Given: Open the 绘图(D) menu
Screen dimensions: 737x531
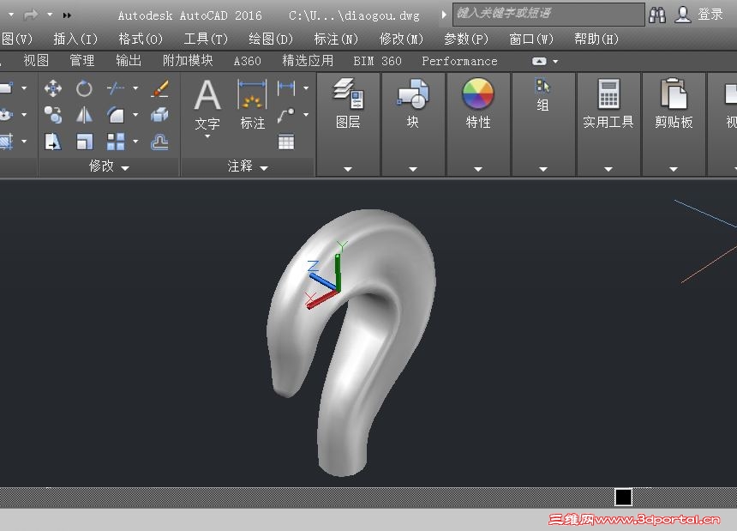Looking at the screenshot, I should 271,39.
